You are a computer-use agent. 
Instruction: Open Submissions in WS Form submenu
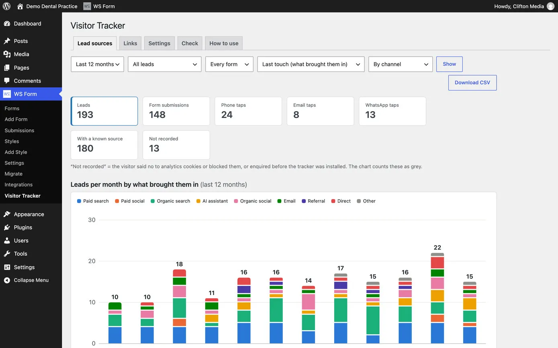(x=19, y=130)
